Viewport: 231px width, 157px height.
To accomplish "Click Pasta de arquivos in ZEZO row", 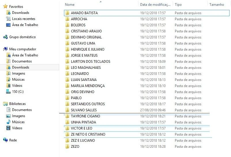I will (x=188, y=147).
